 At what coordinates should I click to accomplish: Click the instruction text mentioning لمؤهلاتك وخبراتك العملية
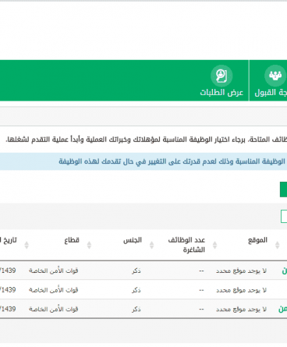pyautogui.click(x=146, y=140)
